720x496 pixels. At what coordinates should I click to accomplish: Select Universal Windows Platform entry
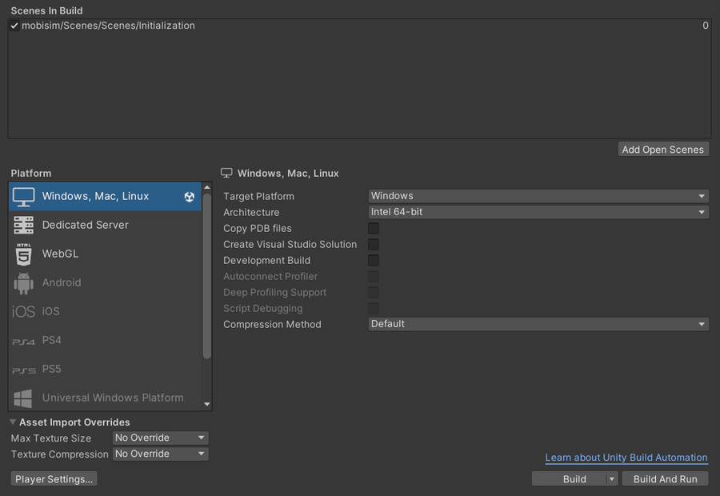105,398
